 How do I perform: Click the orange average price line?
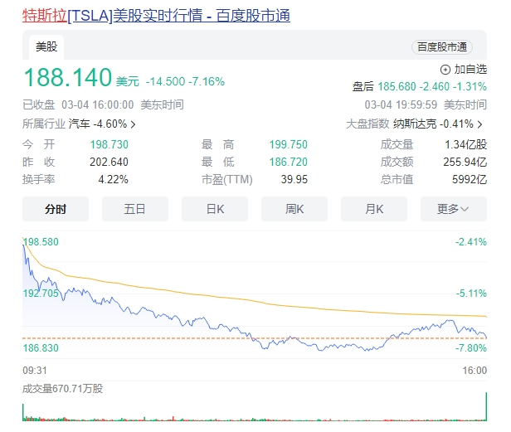tap(254, 301)
